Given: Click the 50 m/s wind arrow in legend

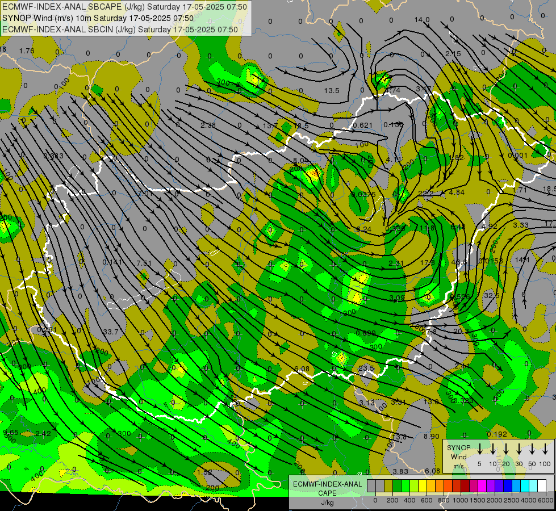Looking at the screenshot, I should coord(532,449).
